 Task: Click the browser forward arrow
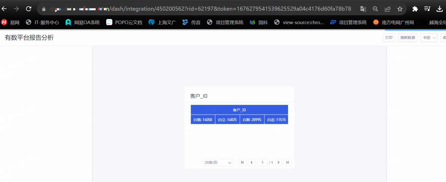(16, 9)
